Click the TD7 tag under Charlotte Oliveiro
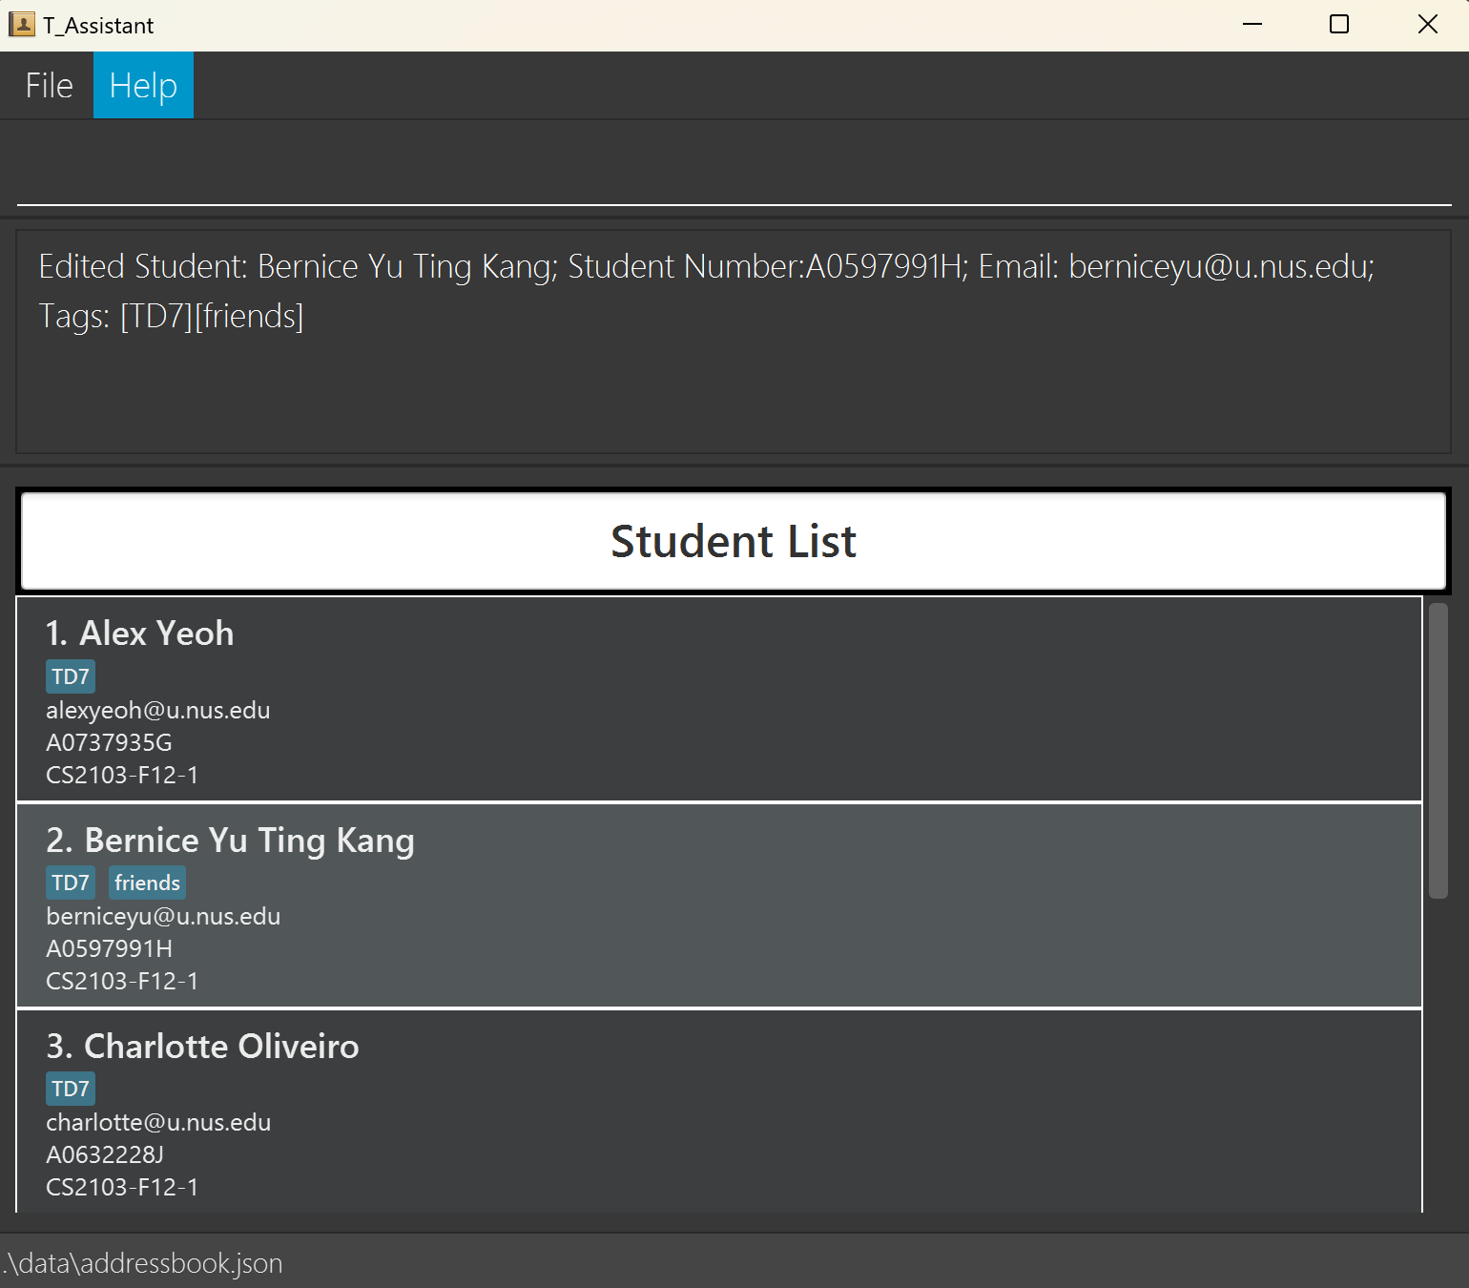The height and width of the screenshot is (1288, 1469). coord(71,1089)
